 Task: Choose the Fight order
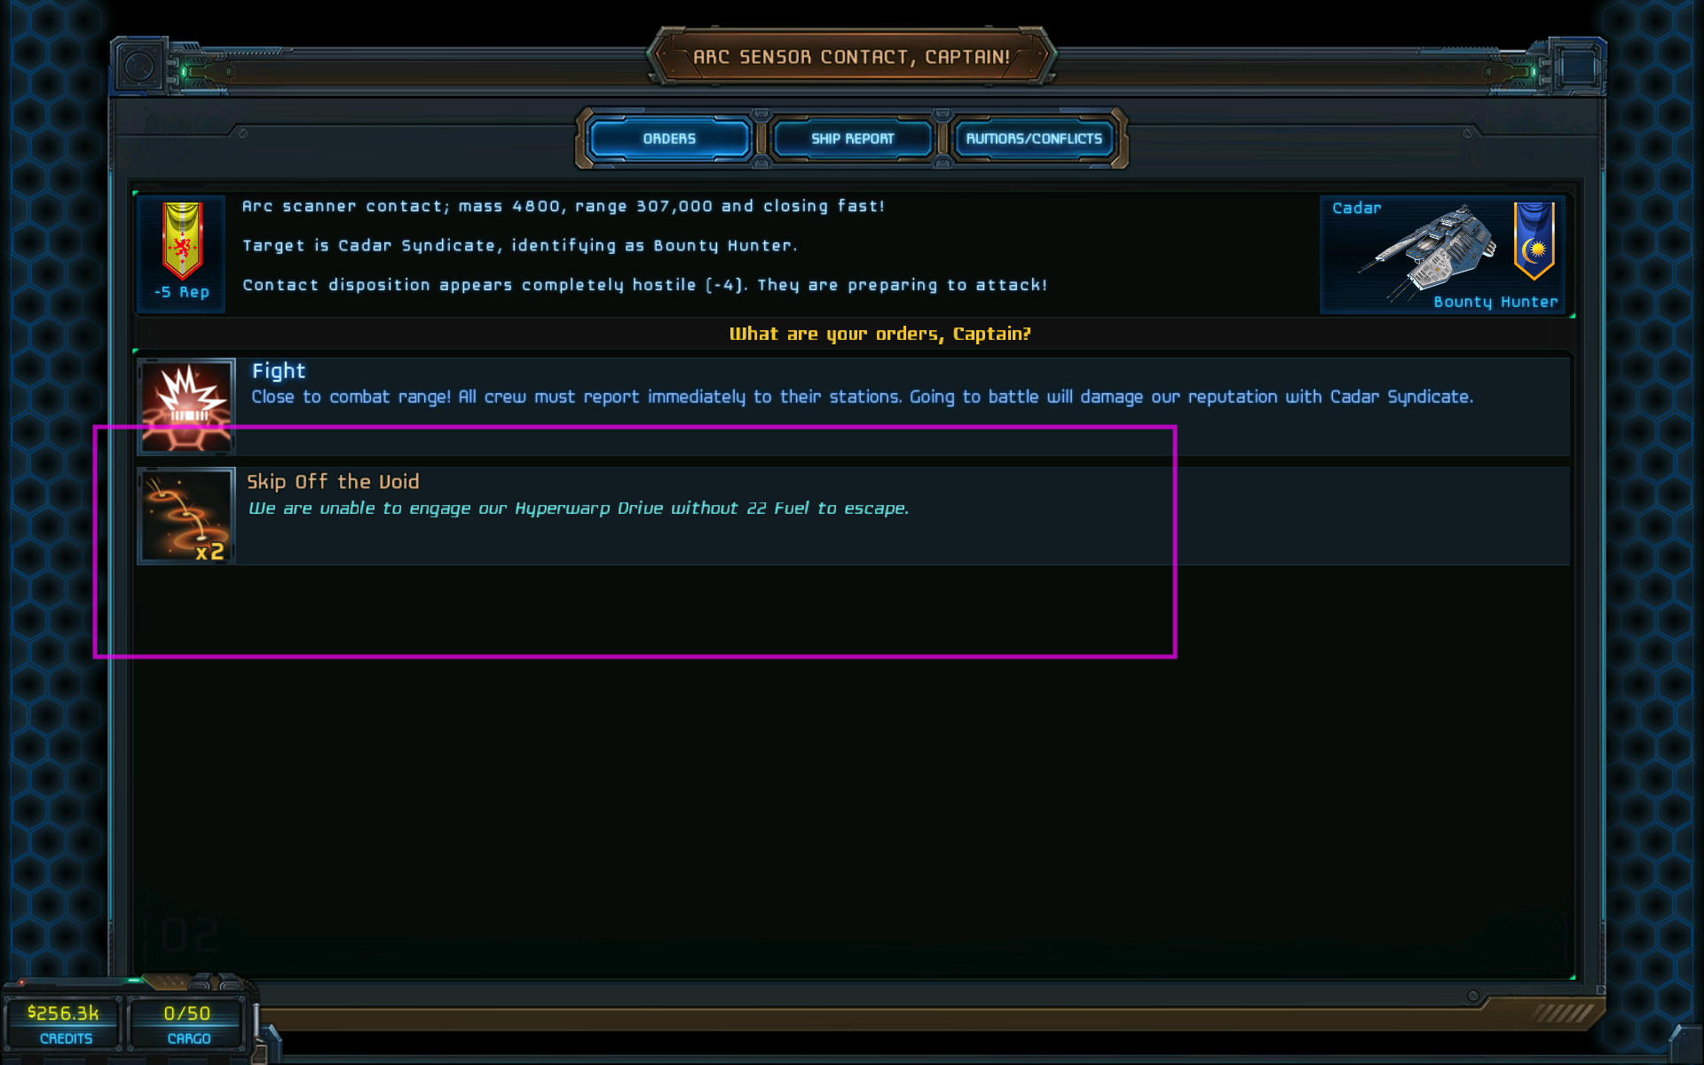tap(854, 406)
